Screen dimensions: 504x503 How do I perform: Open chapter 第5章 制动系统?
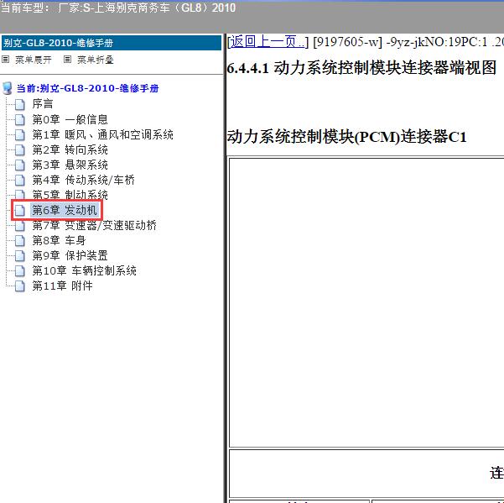click(x=70, y=195)
